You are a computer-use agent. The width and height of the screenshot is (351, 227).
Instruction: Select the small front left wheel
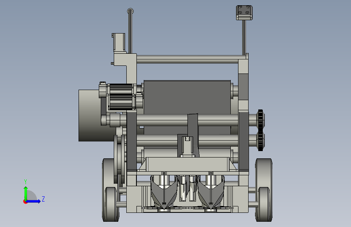[111, 204]
